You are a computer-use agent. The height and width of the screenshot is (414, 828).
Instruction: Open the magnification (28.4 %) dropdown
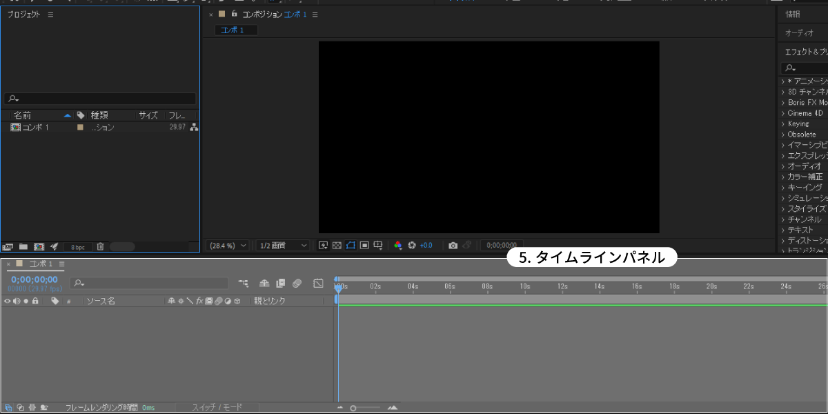(x=228, y=245)
